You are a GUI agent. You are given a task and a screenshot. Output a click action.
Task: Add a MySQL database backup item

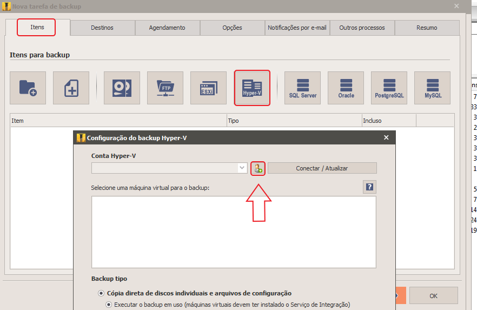coord(432,88)
